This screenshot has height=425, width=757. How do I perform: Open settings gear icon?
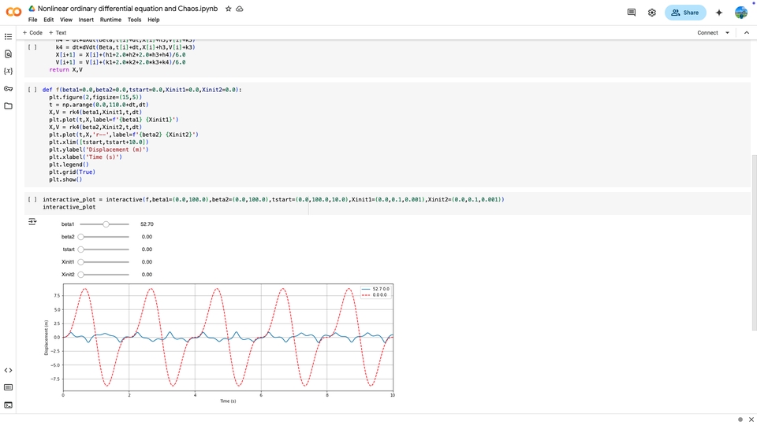point(652,13)
